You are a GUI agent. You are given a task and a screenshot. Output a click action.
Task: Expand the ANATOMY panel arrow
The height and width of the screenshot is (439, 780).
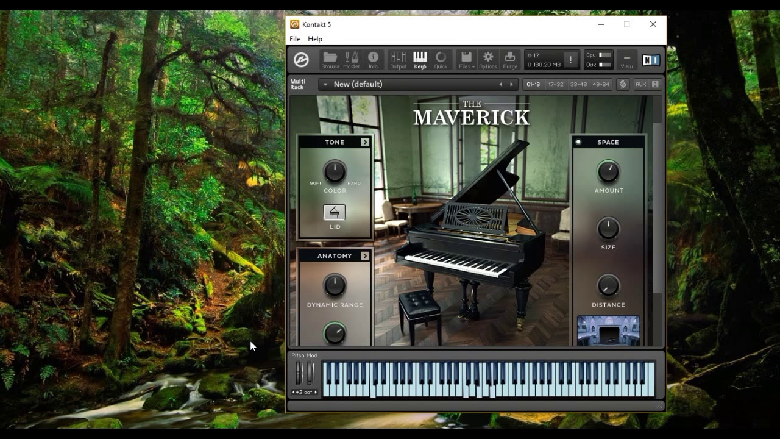[x=365, y=256]
